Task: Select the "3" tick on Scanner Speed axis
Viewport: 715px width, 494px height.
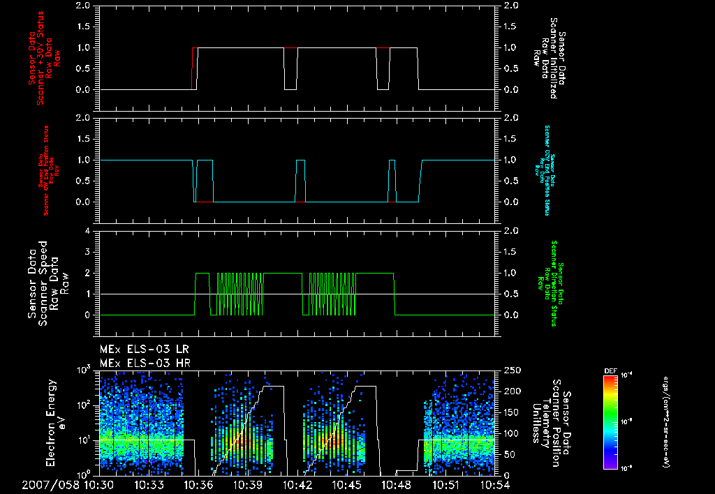Action: coord(87,252)
